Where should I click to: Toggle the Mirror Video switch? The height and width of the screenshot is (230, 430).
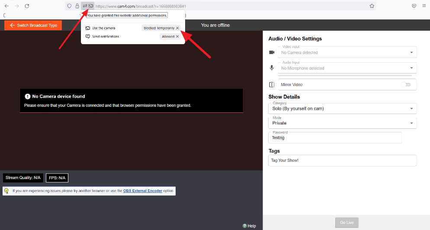click(x=405, y=85)
